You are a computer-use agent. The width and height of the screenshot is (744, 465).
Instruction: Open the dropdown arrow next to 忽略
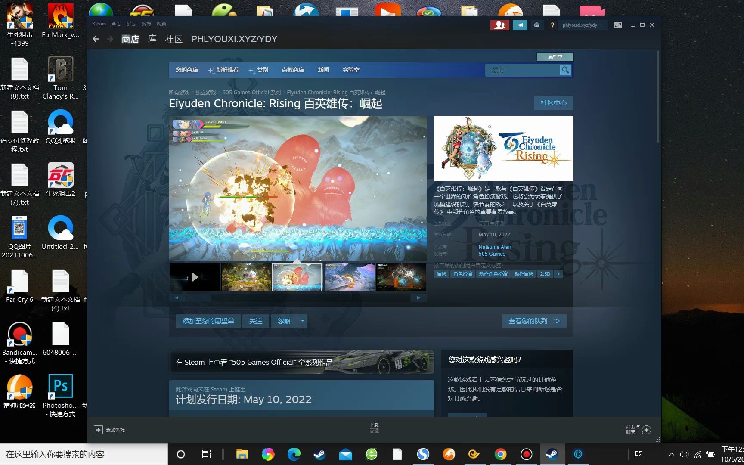click(x=302, y=321)
